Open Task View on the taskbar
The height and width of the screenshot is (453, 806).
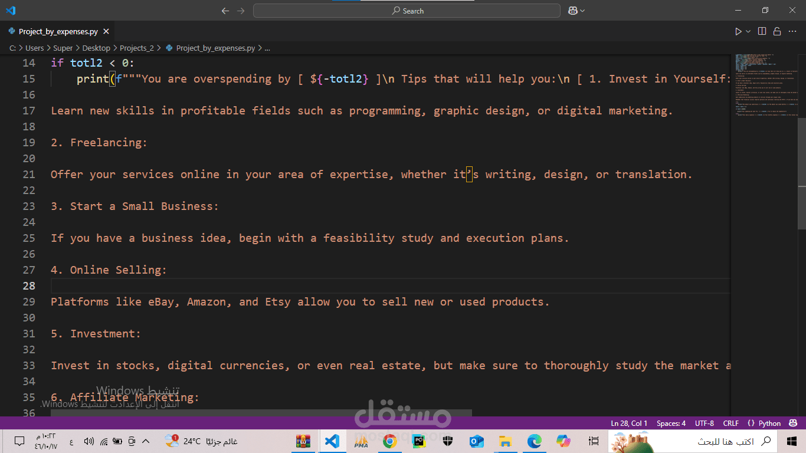pyautogui.click(x=593, y=441)
